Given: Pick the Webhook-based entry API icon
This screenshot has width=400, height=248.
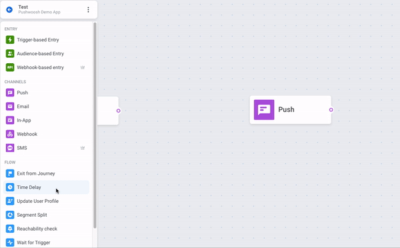Looking at the screenshot, I should pyautogui.click(x=10, y=67).
